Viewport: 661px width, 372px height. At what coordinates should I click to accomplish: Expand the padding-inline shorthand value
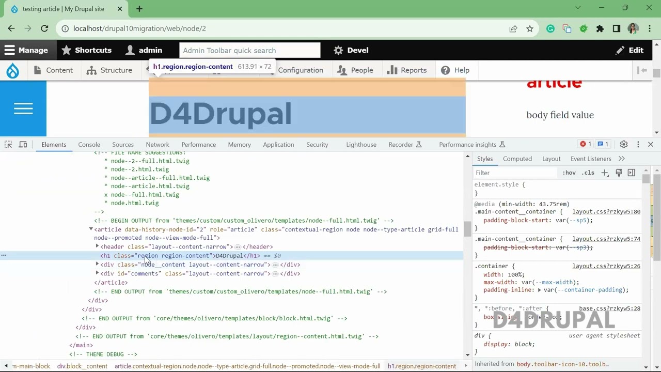point(539,290)
